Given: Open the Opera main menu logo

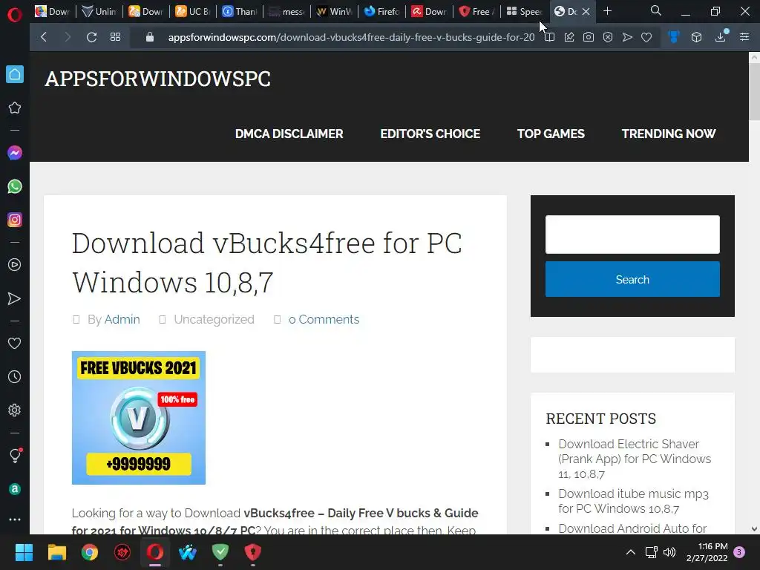Looking at the screenshot, I should coord(15,15).
